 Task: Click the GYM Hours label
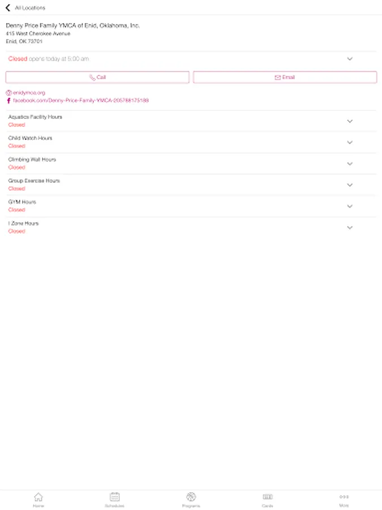tap(22, 202)
